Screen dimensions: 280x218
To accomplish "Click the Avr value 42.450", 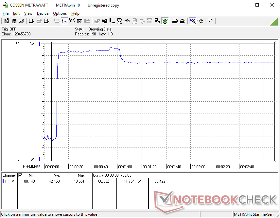I will point(54,181).
